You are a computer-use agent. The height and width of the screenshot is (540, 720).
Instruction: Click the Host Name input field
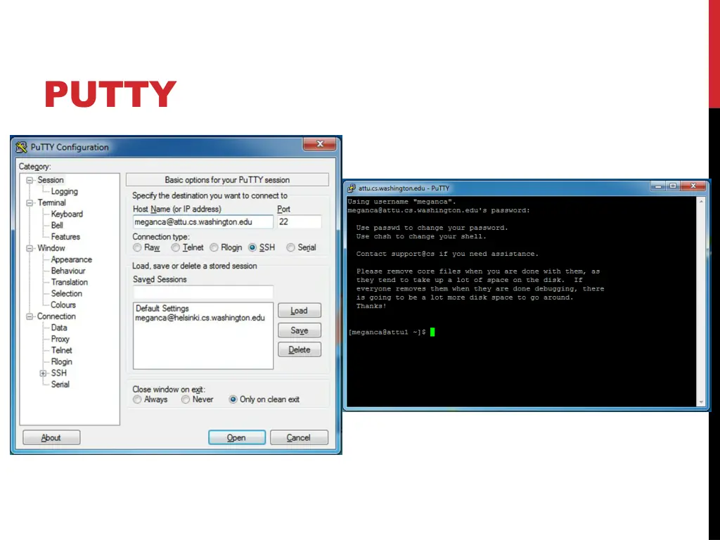click(x=203, y=222)
